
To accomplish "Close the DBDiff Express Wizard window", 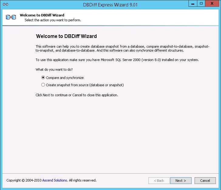I will pos(212,4).
